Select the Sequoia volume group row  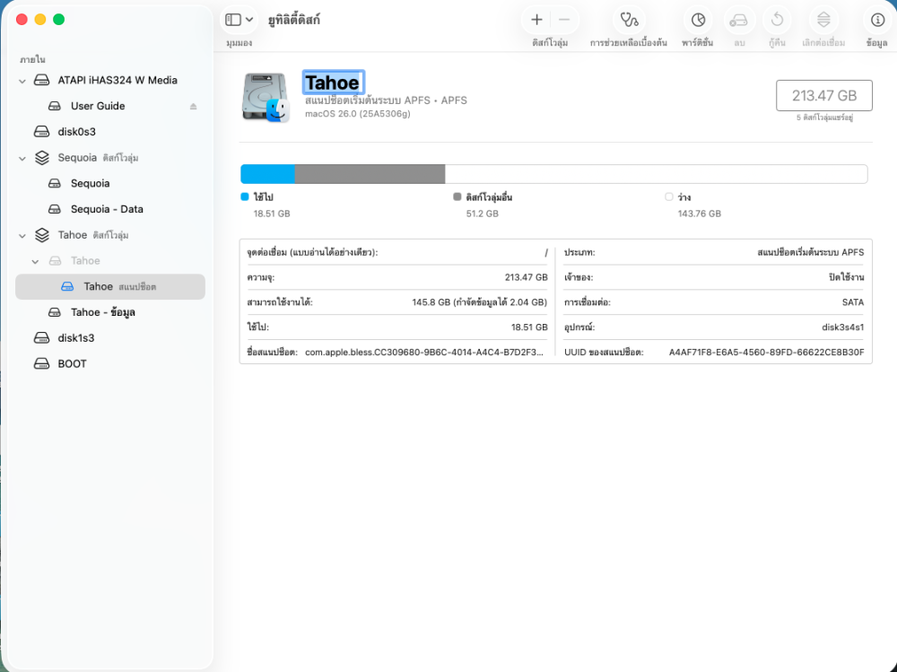click(109, 157)
